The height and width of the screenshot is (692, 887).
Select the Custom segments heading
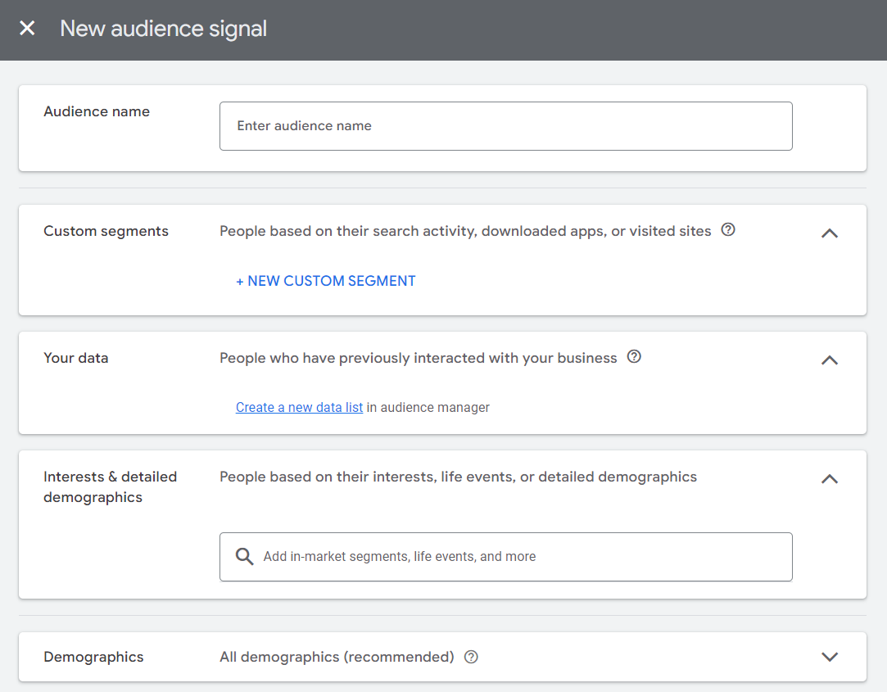click(x=106, y=231)
